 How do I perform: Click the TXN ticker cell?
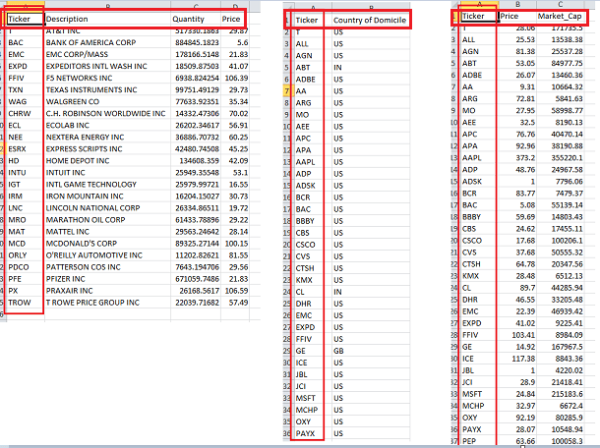click(x=26, y=89)
